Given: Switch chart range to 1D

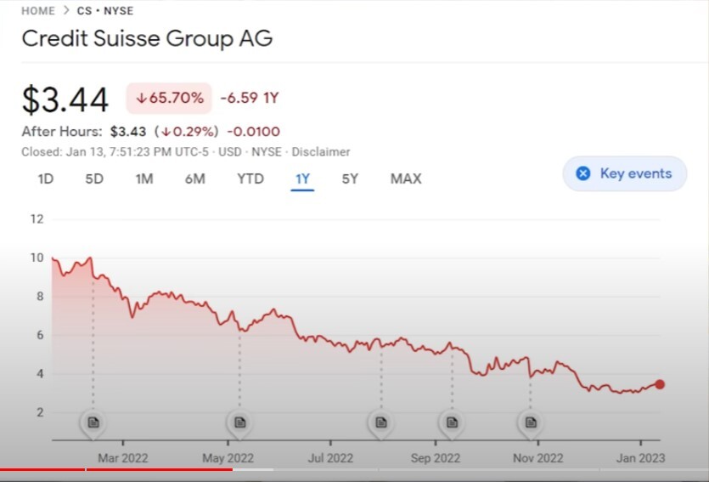Looking at the screenshot, I should (46, 179).
